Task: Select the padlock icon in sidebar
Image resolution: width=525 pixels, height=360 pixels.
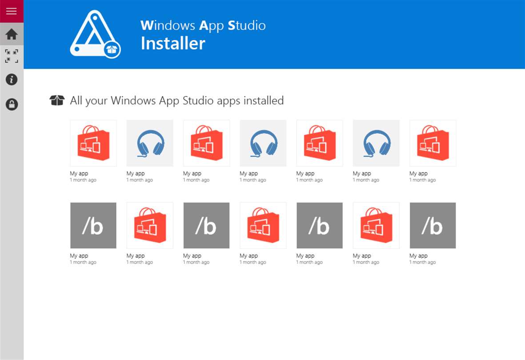Action: point(12,104)
